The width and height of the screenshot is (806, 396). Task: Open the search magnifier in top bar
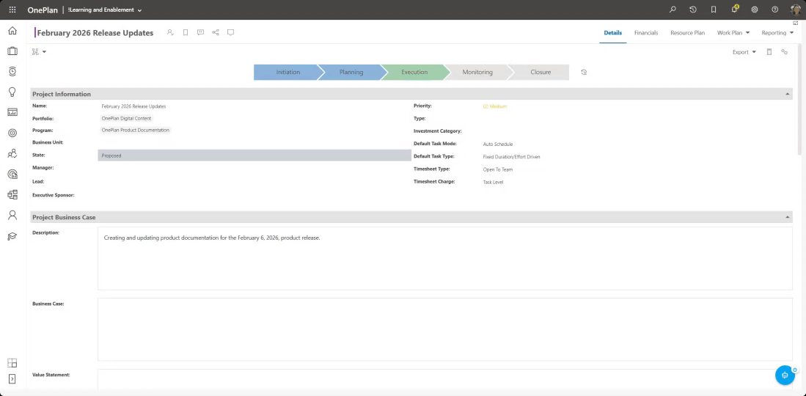pyautogui.click(x=673, y=10)
